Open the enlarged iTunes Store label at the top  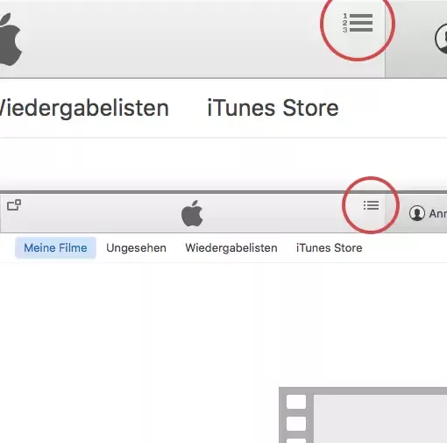(273, 108)
